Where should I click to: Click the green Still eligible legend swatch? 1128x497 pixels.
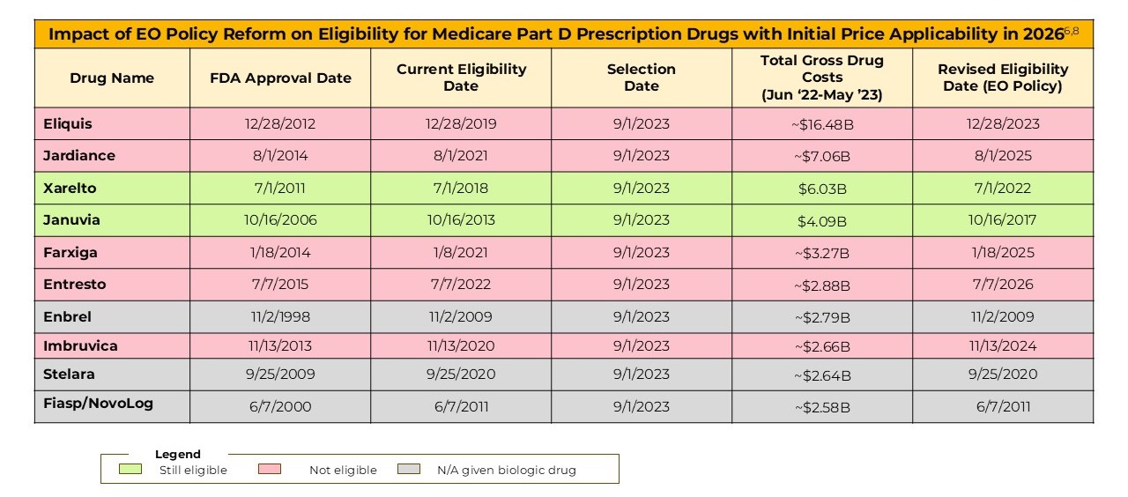[130, 469]
